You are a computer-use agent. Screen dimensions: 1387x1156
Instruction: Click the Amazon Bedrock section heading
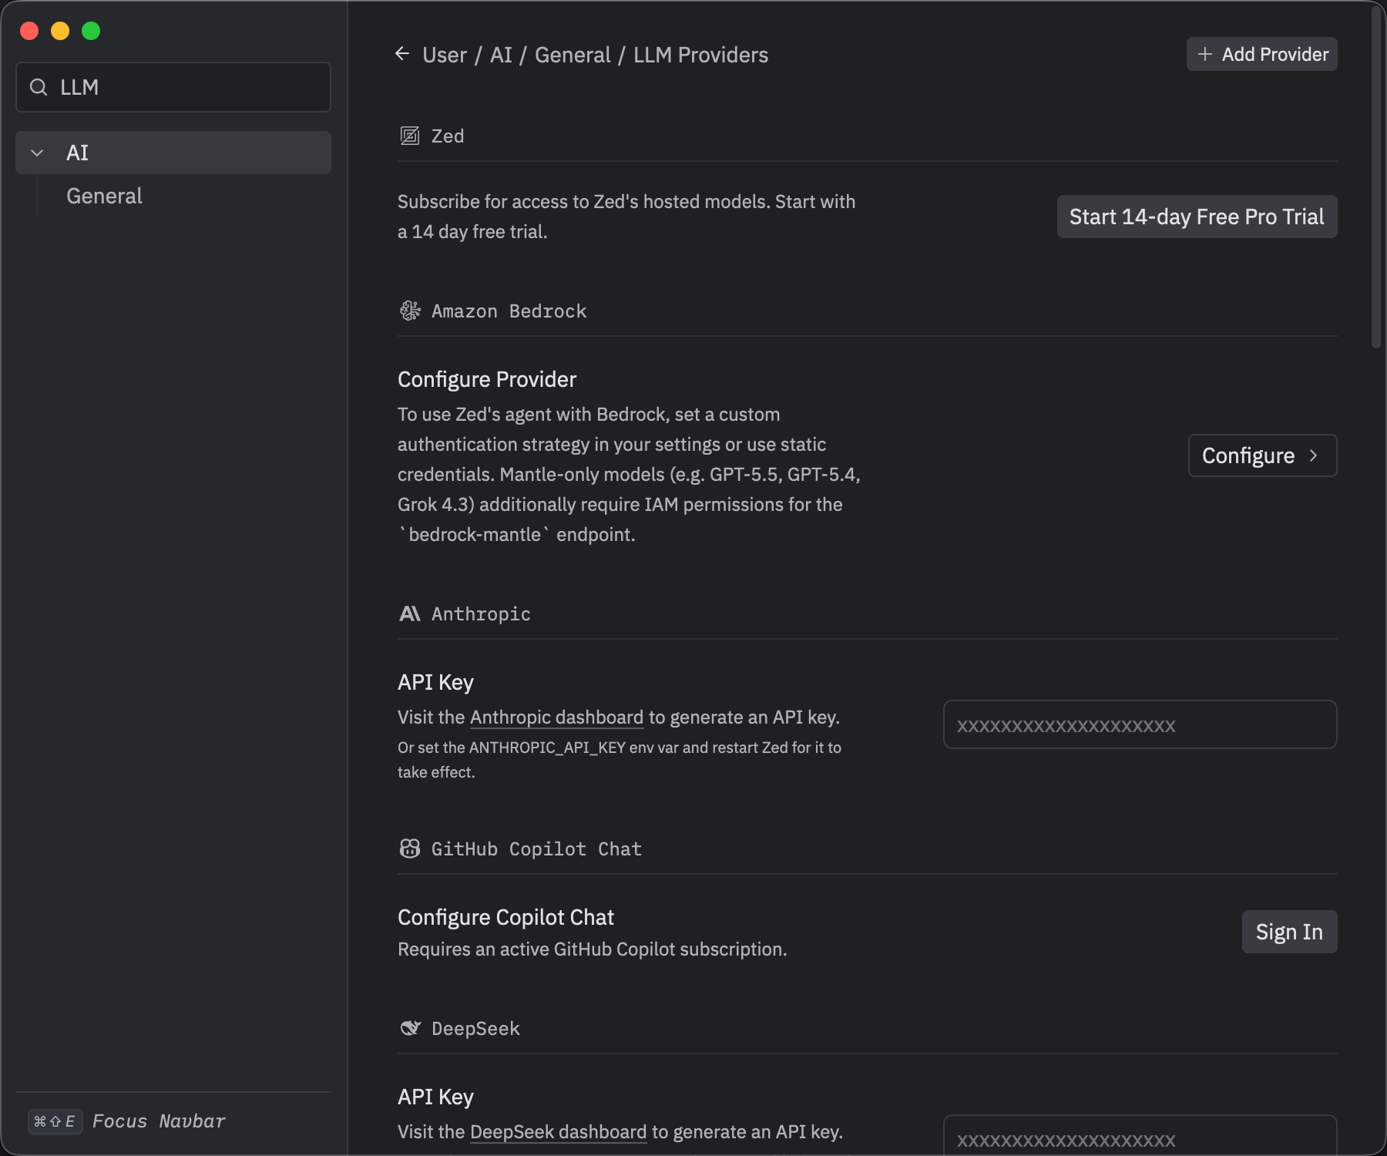coord(509,311)
